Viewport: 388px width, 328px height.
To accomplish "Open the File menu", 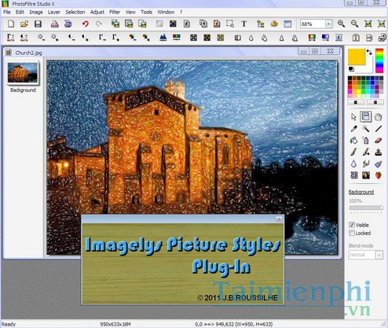I will [7, 12].
